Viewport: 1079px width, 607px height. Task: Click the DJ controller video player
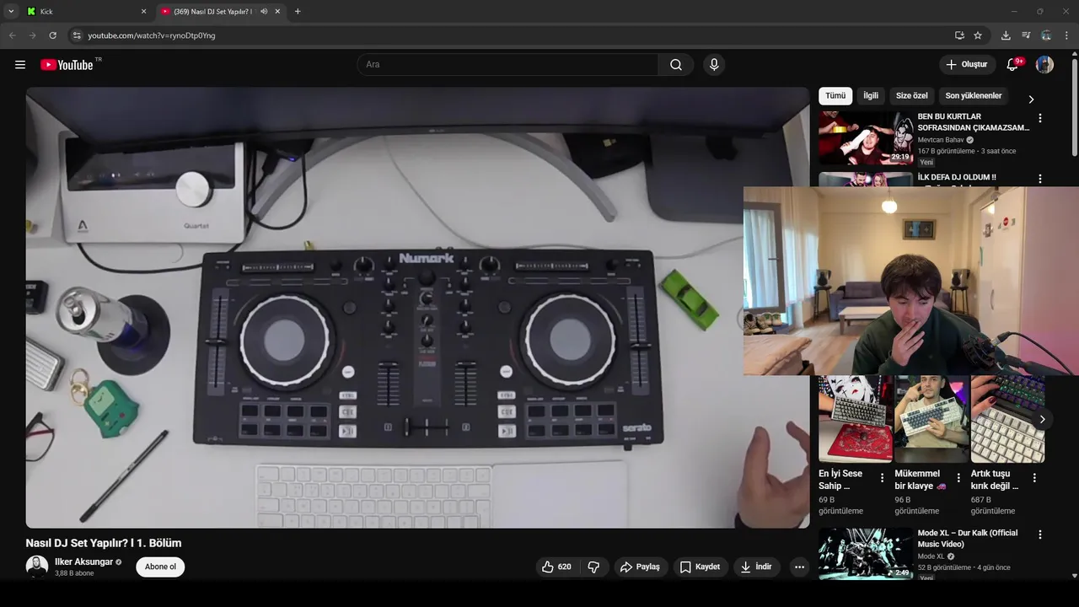(x=417, y=308)
